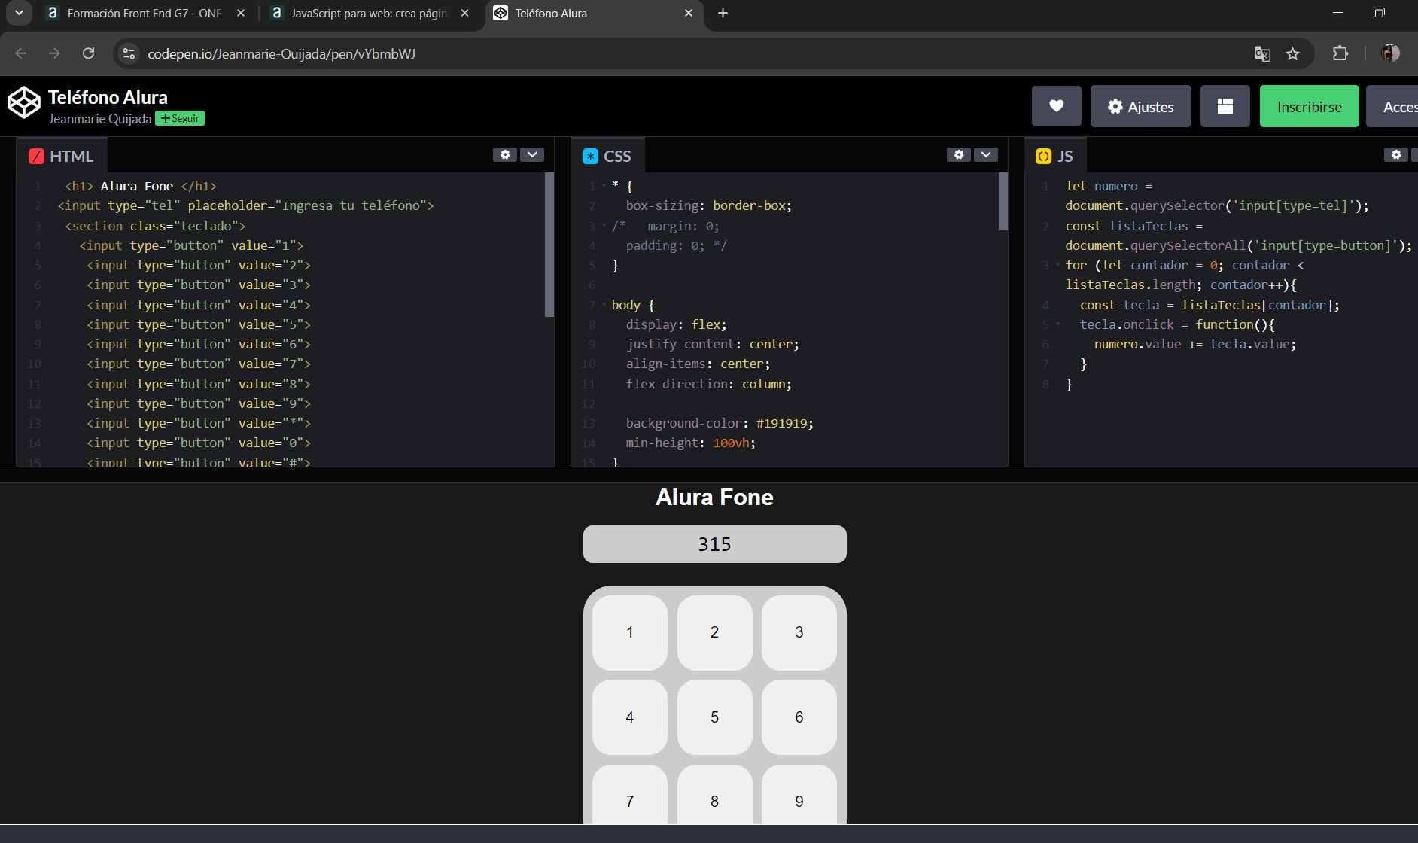Open JS editor settings gear
The height and width of the screenshot is (843, 1418).
[x=1396, y=154]
